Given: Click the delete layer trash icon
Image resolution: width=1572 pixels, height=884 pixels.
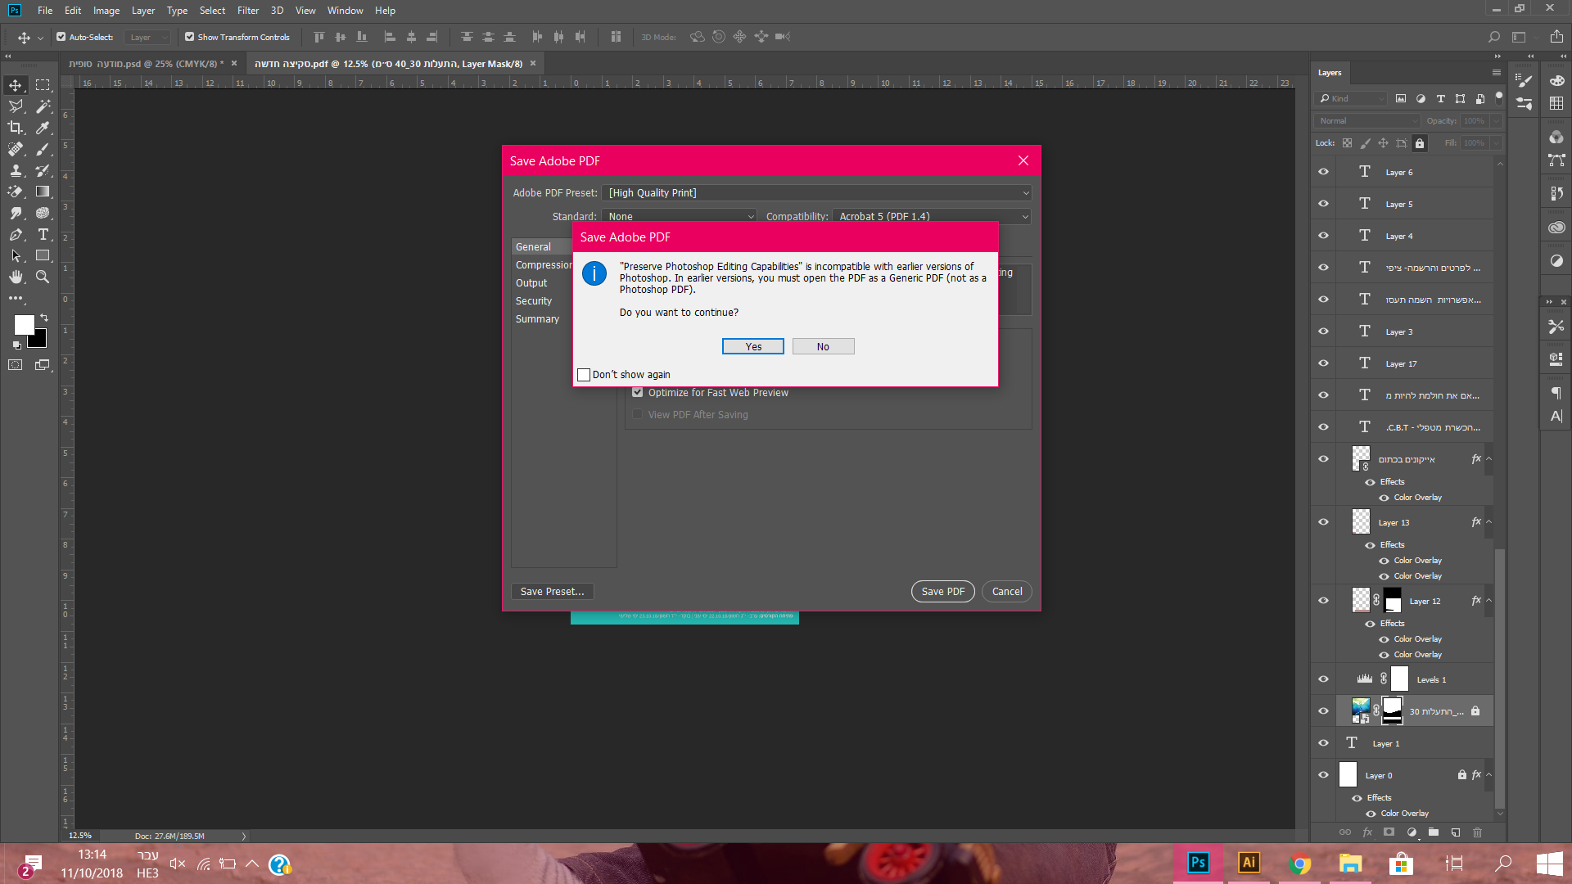Looking at the screenshot, I should pyautogui.click(x=1478, y=832).
